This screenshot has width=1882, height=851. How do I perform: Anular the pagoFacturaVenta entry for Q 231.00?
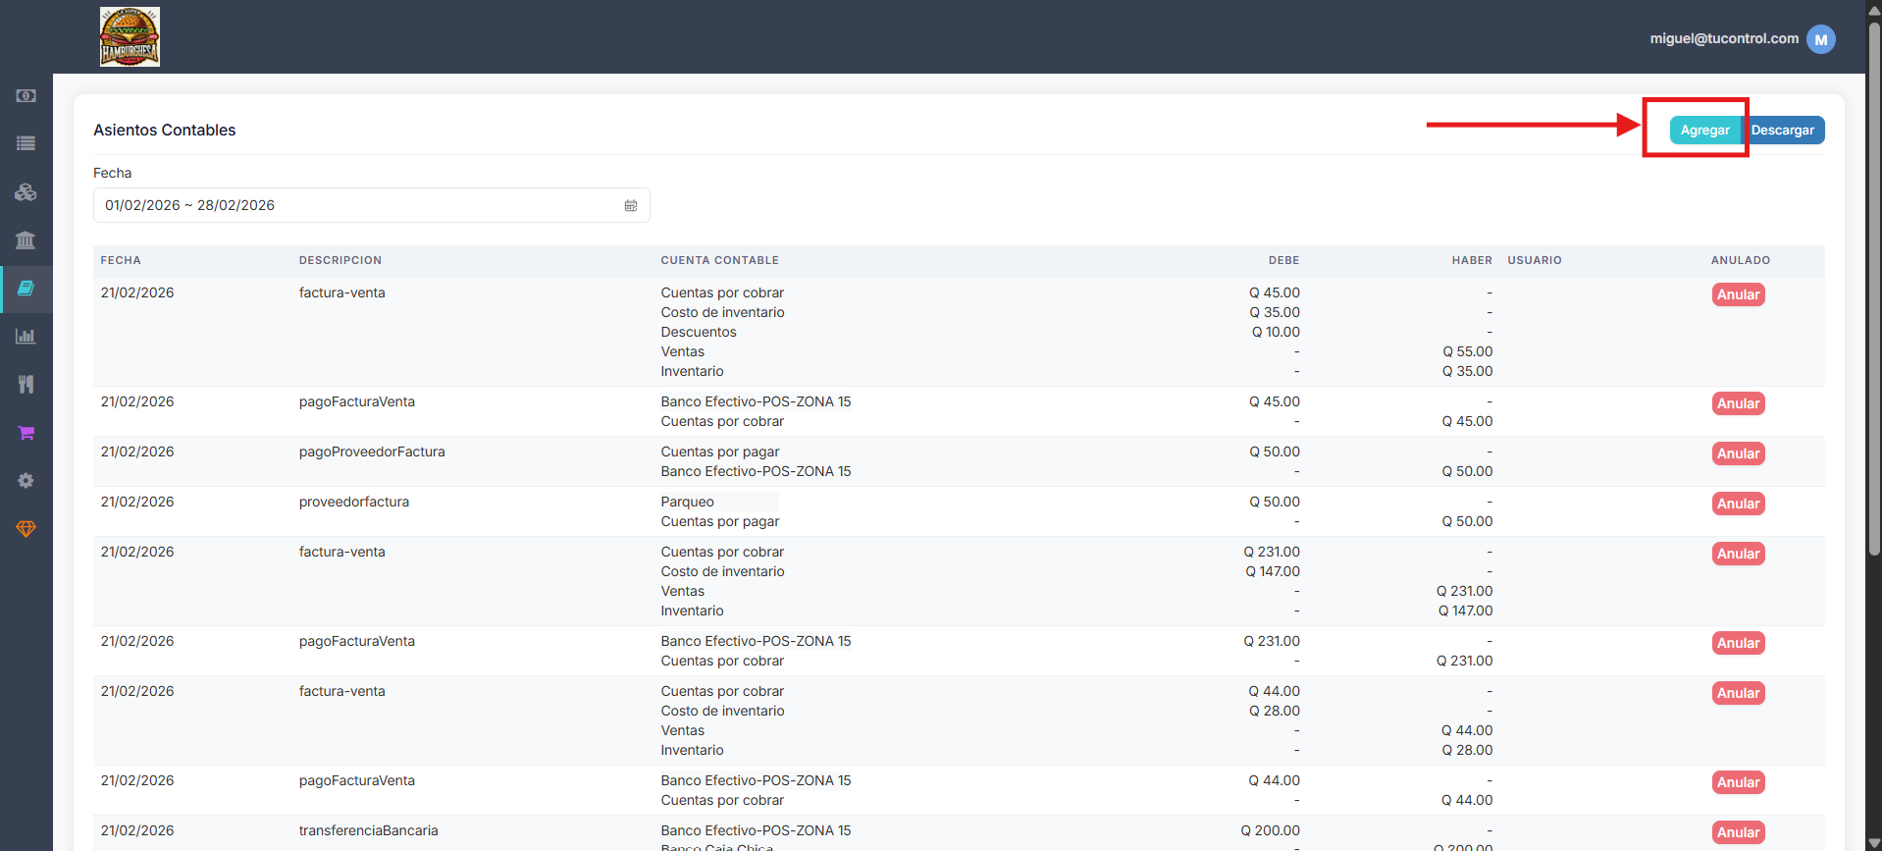[x=1738, y=643]
